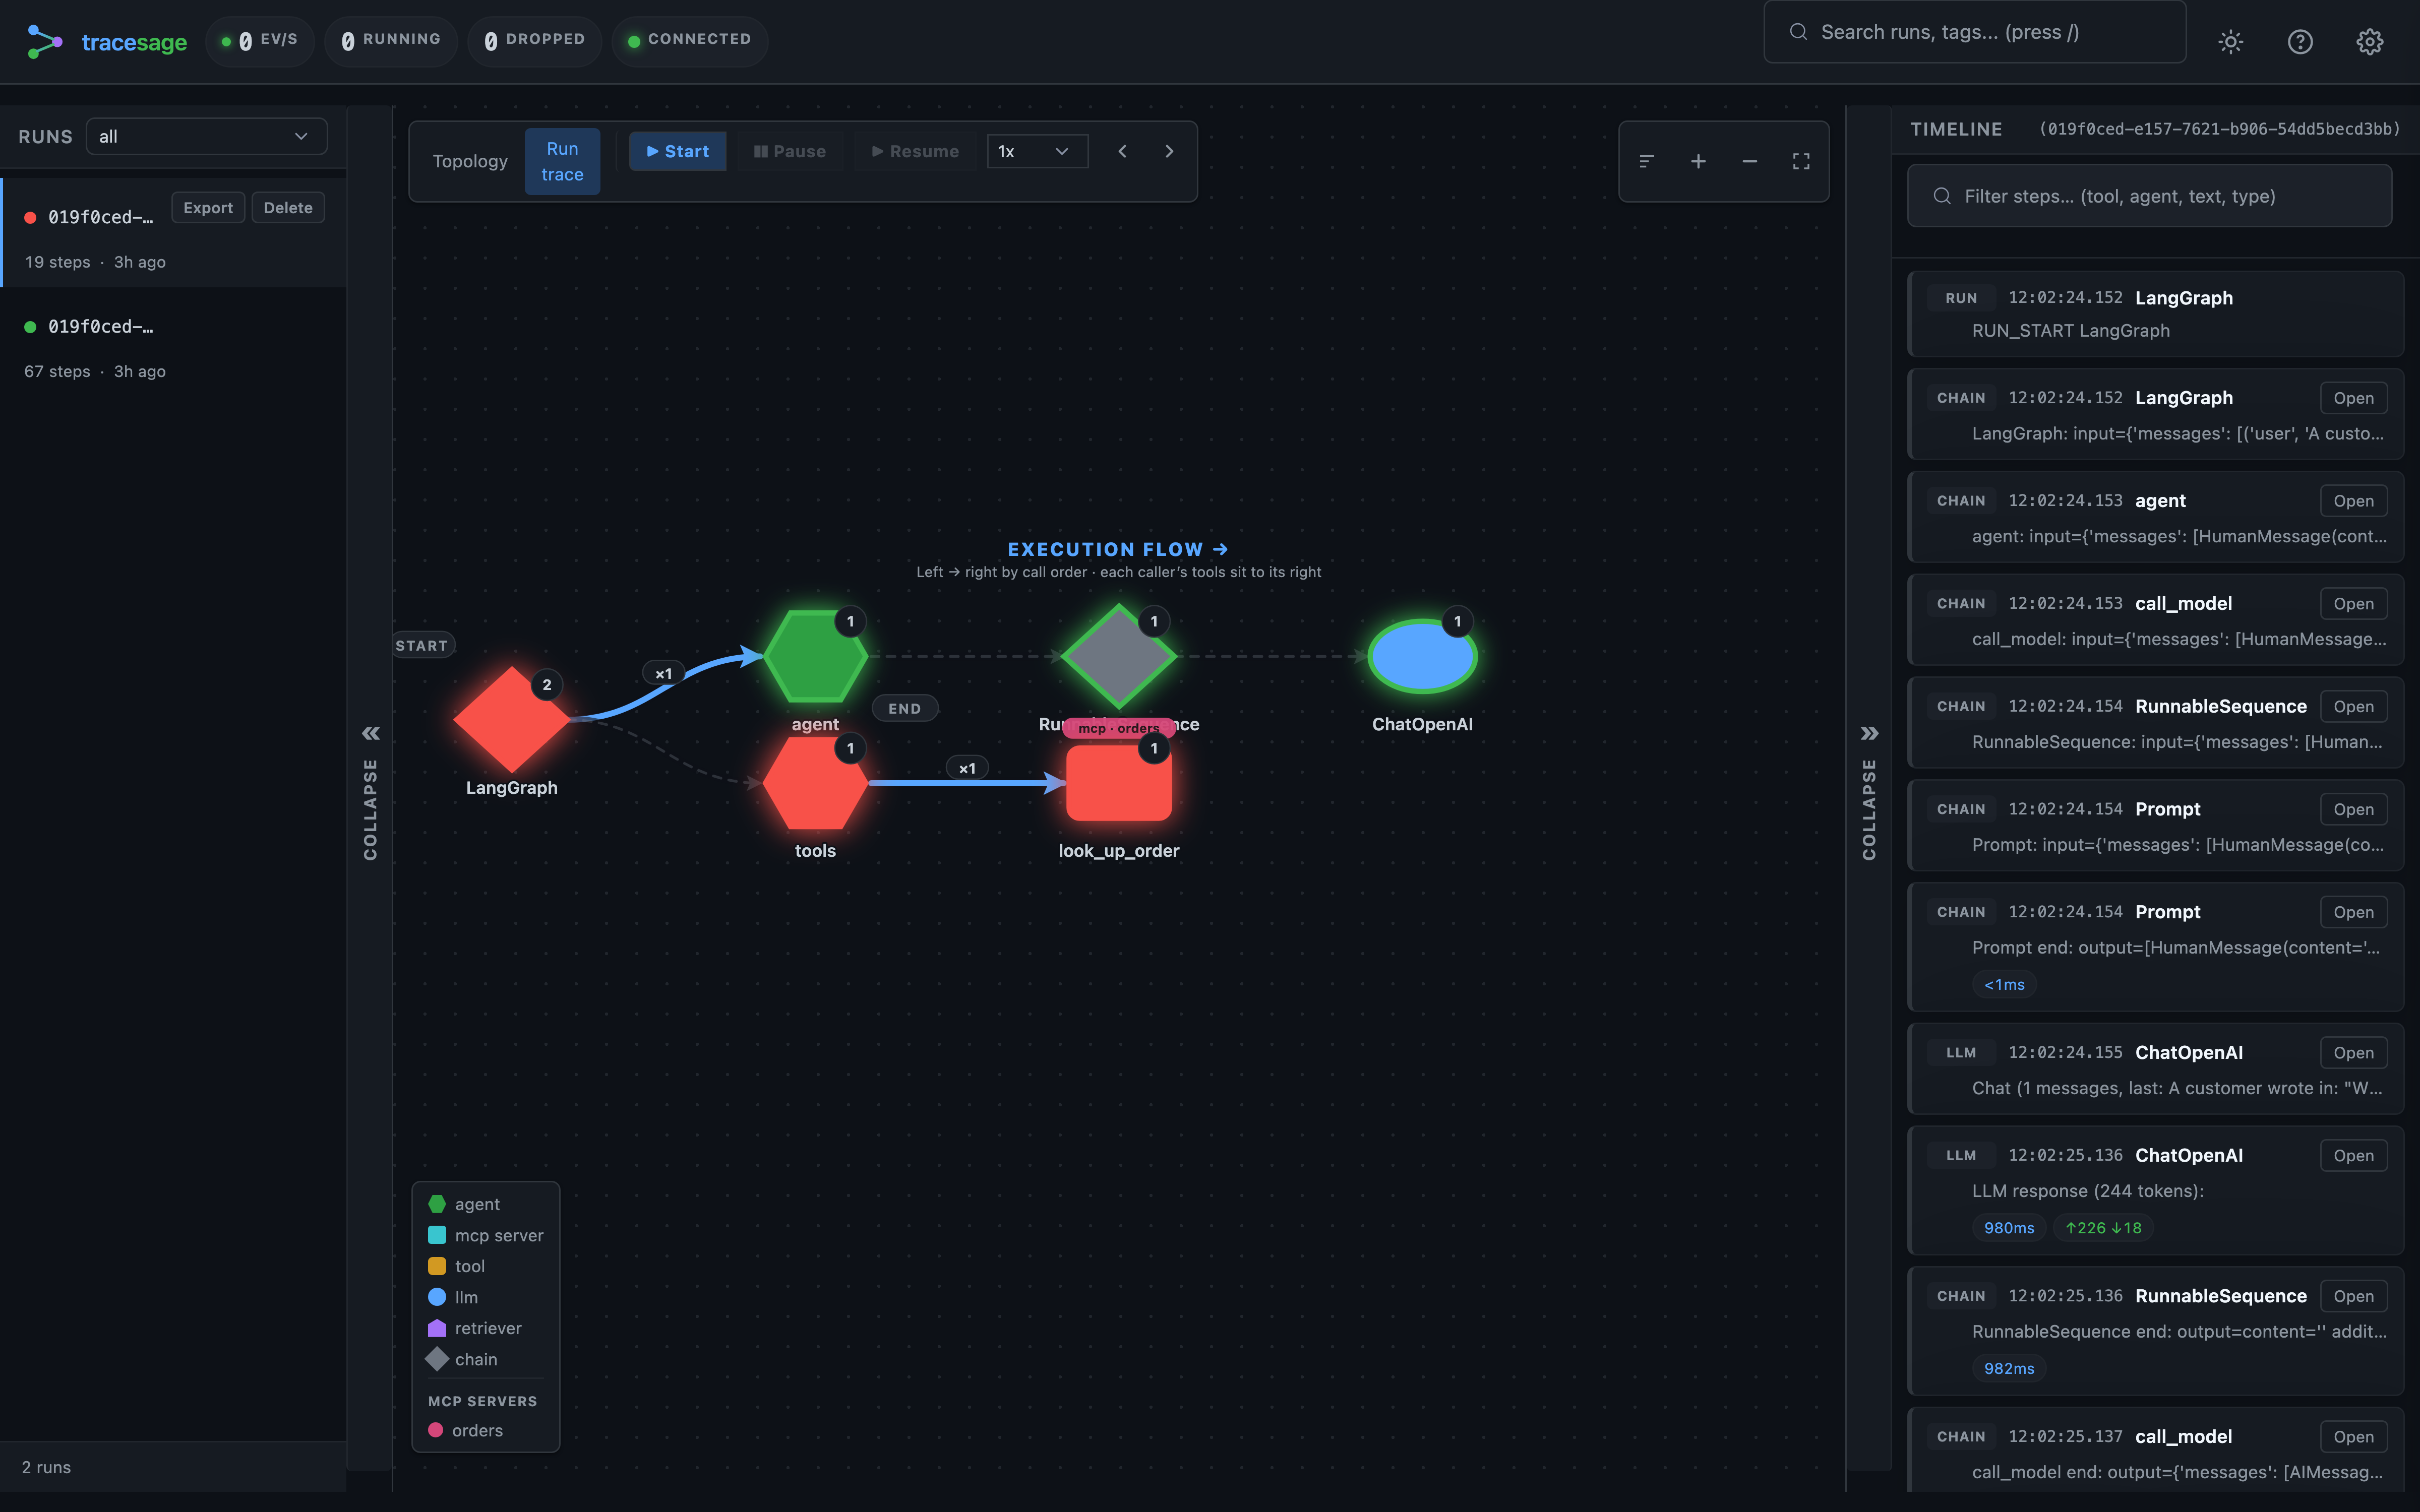This screenshot has height=1512, width=2420.
Task: Click the x1 edge label near agent
Action: 663,674
